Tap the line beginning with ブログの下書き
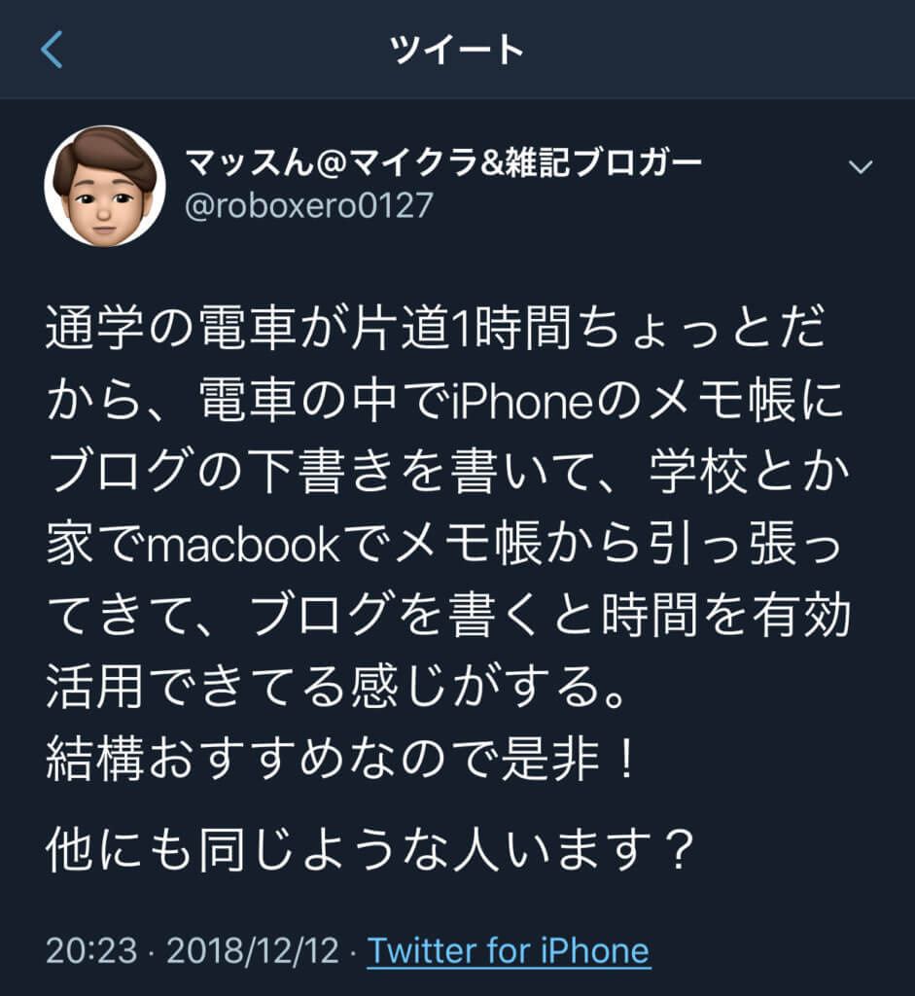Screen dimensions: 915x996 [447, 472]
